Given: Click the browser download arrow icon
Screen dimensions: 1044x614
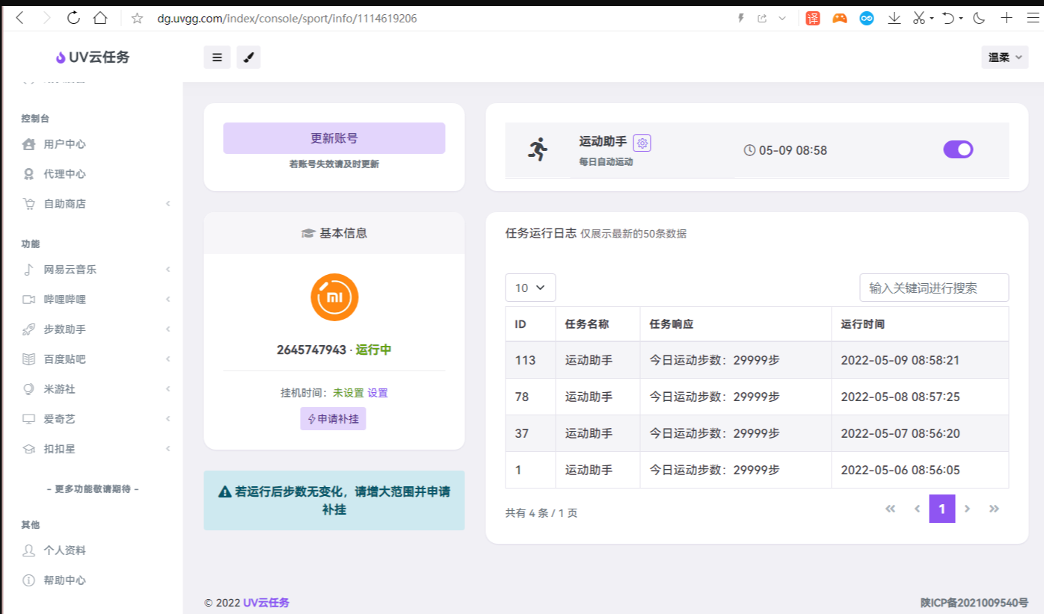Looking at the screenshot, I should (x=894, y=18).
